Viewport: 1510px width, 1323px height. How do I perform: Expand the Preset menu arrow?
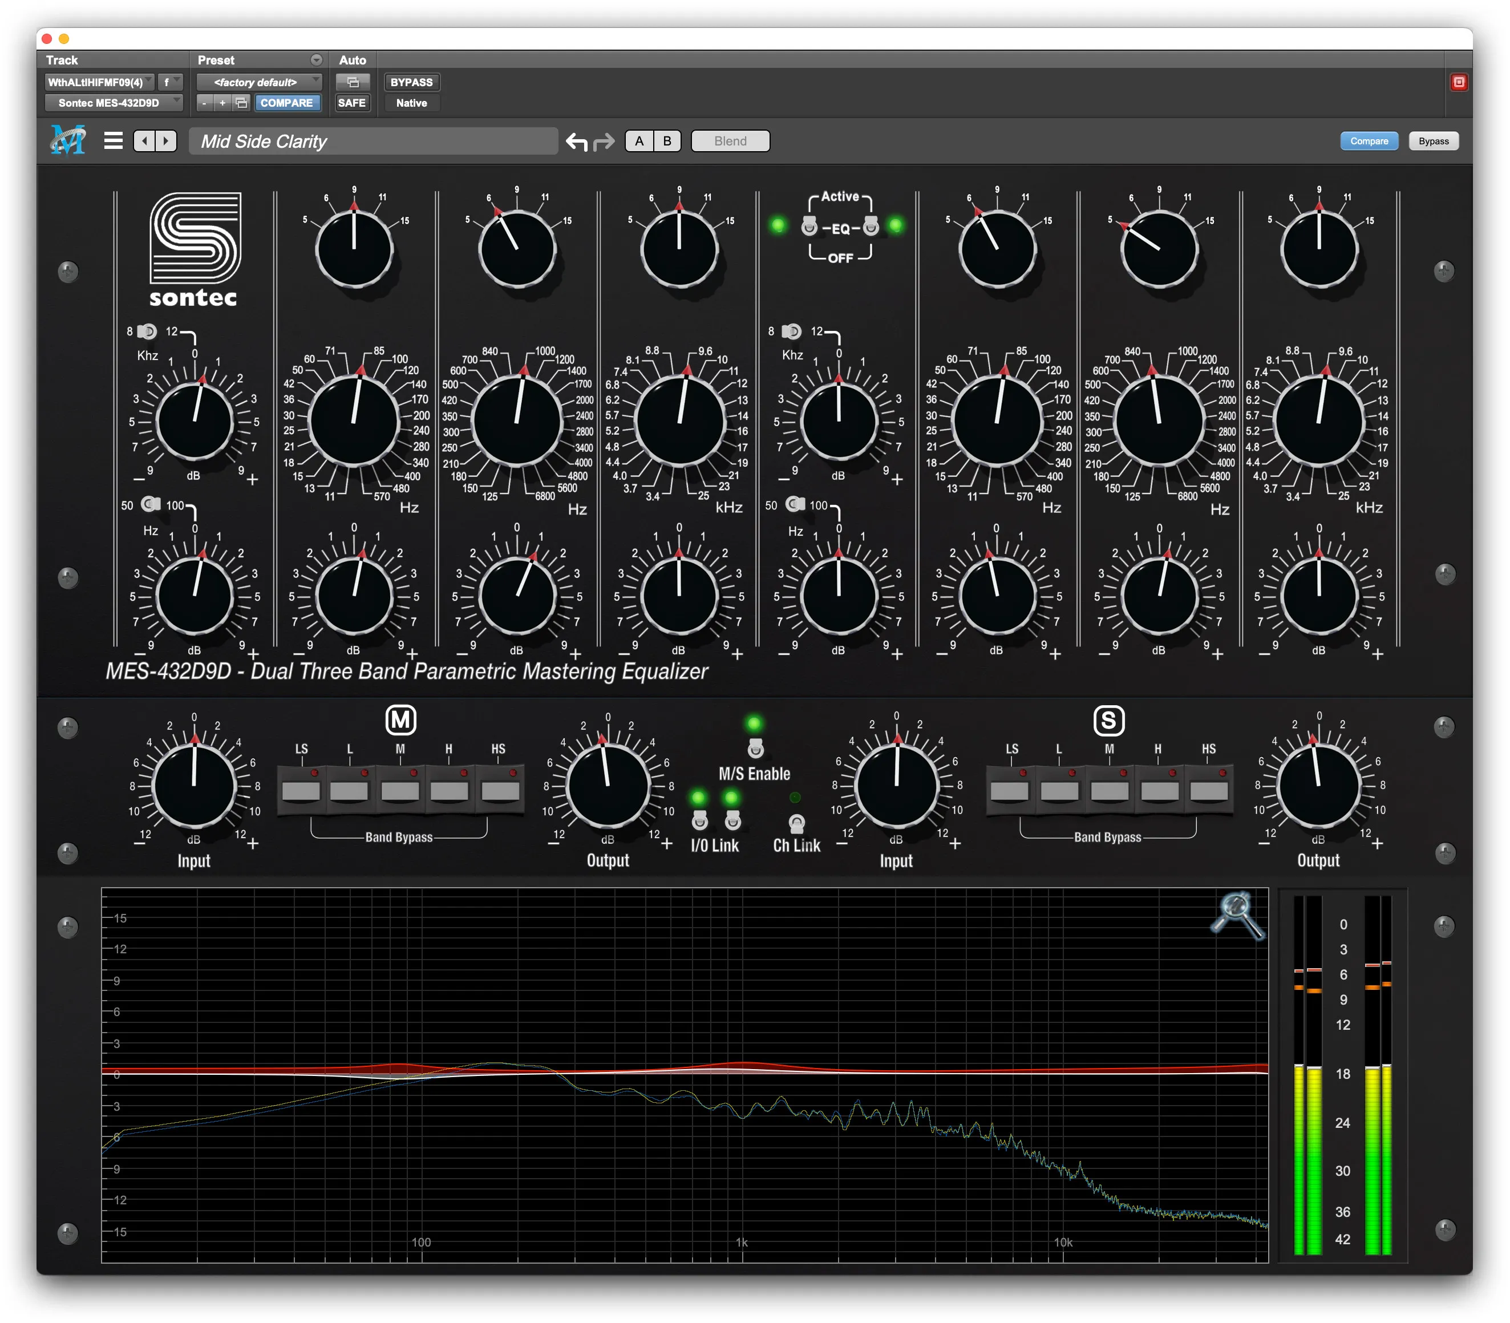click(x=316, y=60)
